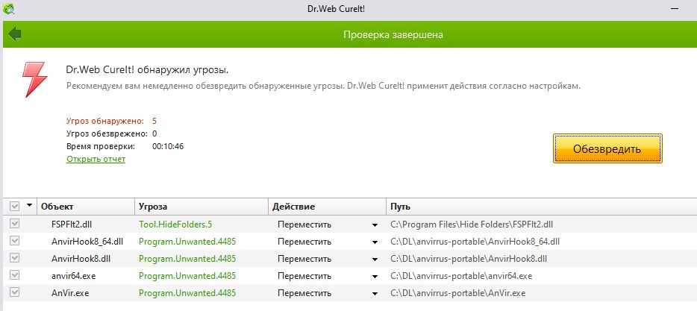Click path C:\DL\anvirrus-portable\AnvirHook8_64.dll

(x=475, y=242)
